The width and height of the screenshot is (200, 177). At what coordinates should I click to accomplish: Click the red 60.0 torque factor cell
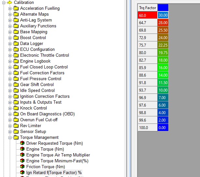pos(148,15)
